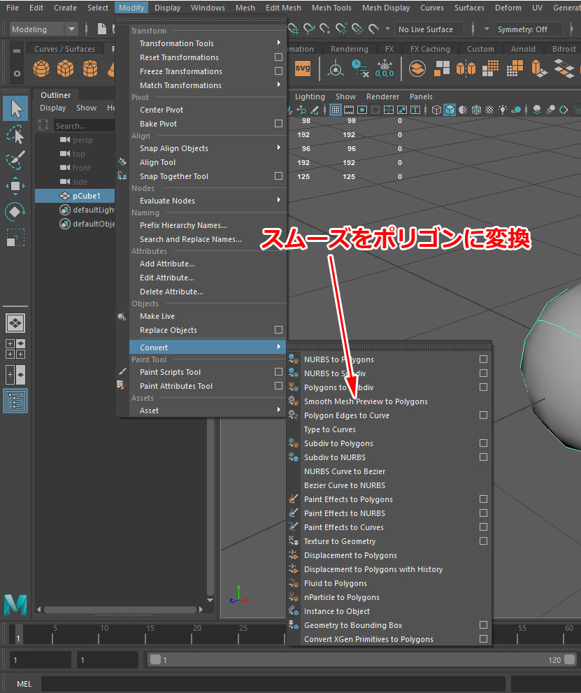This screenshot has height=693, width=581.
Task: Open the Outliner Display menu
Action: coord(52,108)
